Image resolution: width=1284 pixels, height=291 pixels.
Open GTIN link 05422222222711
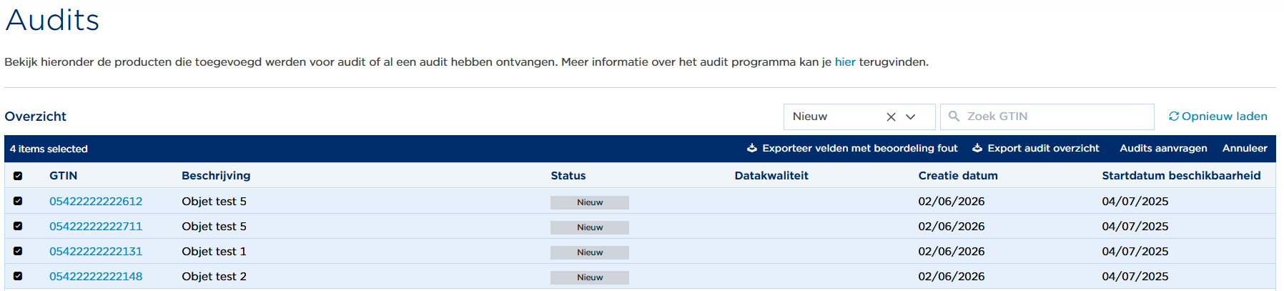(96, 227)
